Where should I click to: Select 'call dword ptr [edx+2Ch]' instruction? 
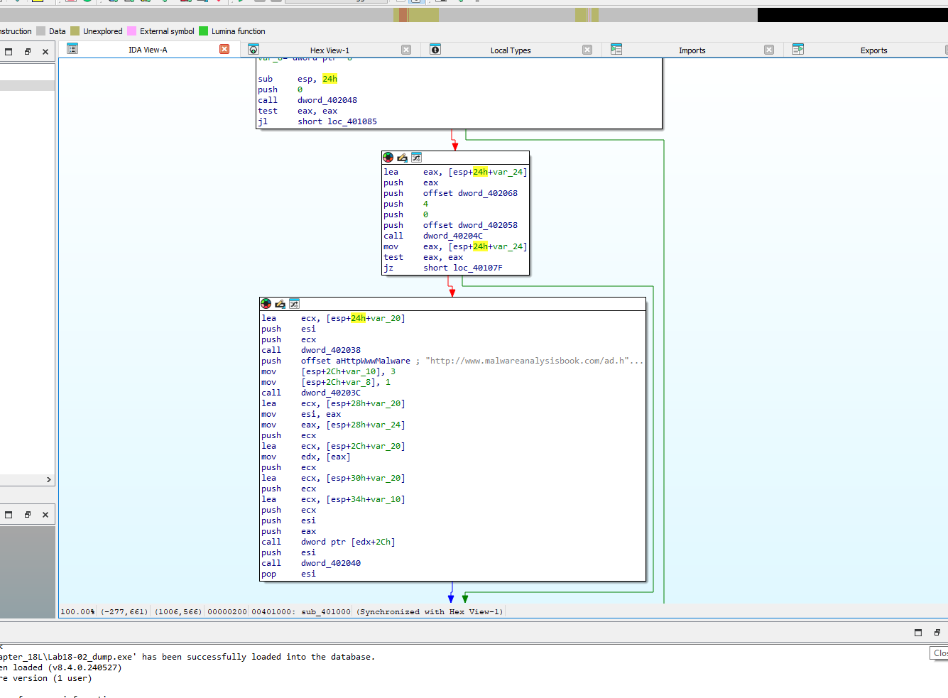329,542
